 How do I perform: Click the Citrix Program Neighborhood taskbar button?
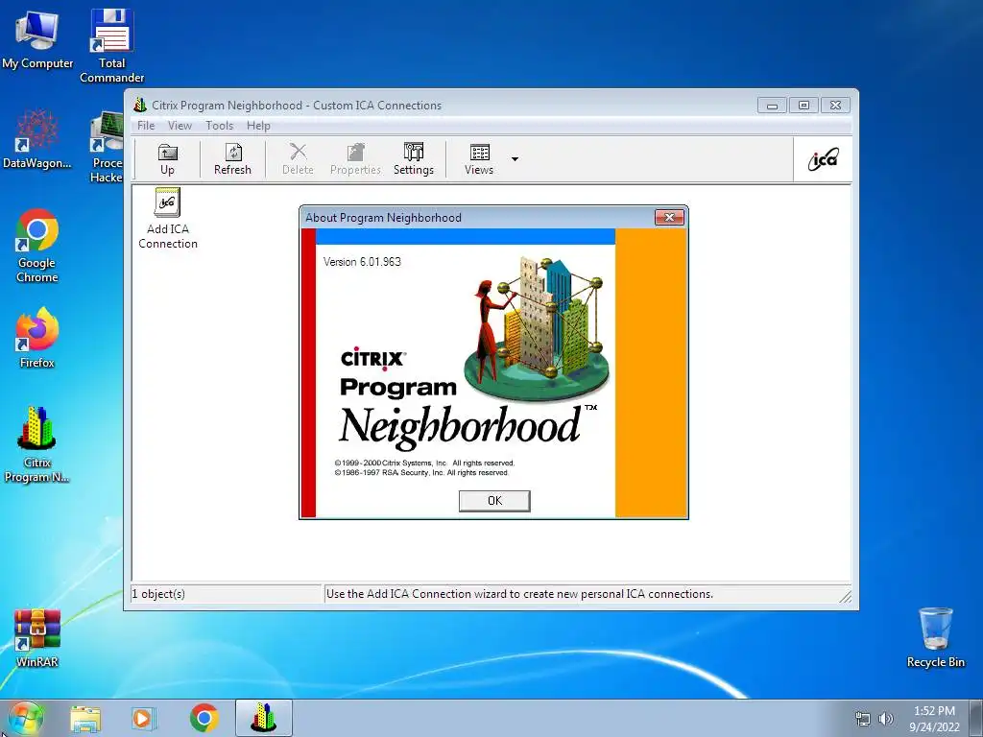pyautogui.click(x=264, y=718)
